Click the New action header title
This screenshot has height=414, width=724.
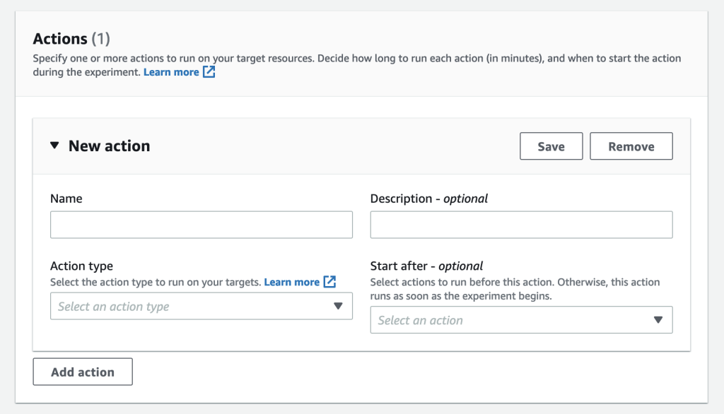coord(109,146)
